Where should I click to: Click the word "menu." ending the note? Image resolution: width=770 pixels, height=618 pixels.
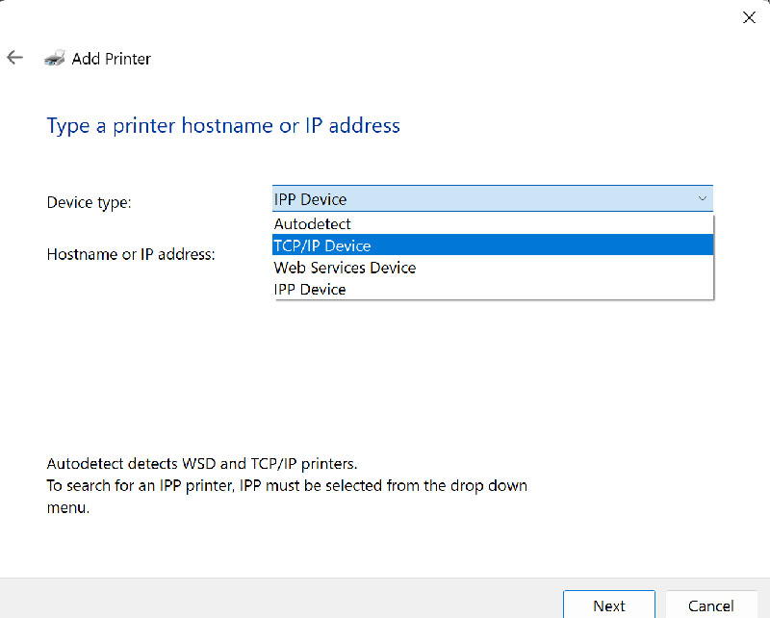pyautogui.click(x=67, y=508)
